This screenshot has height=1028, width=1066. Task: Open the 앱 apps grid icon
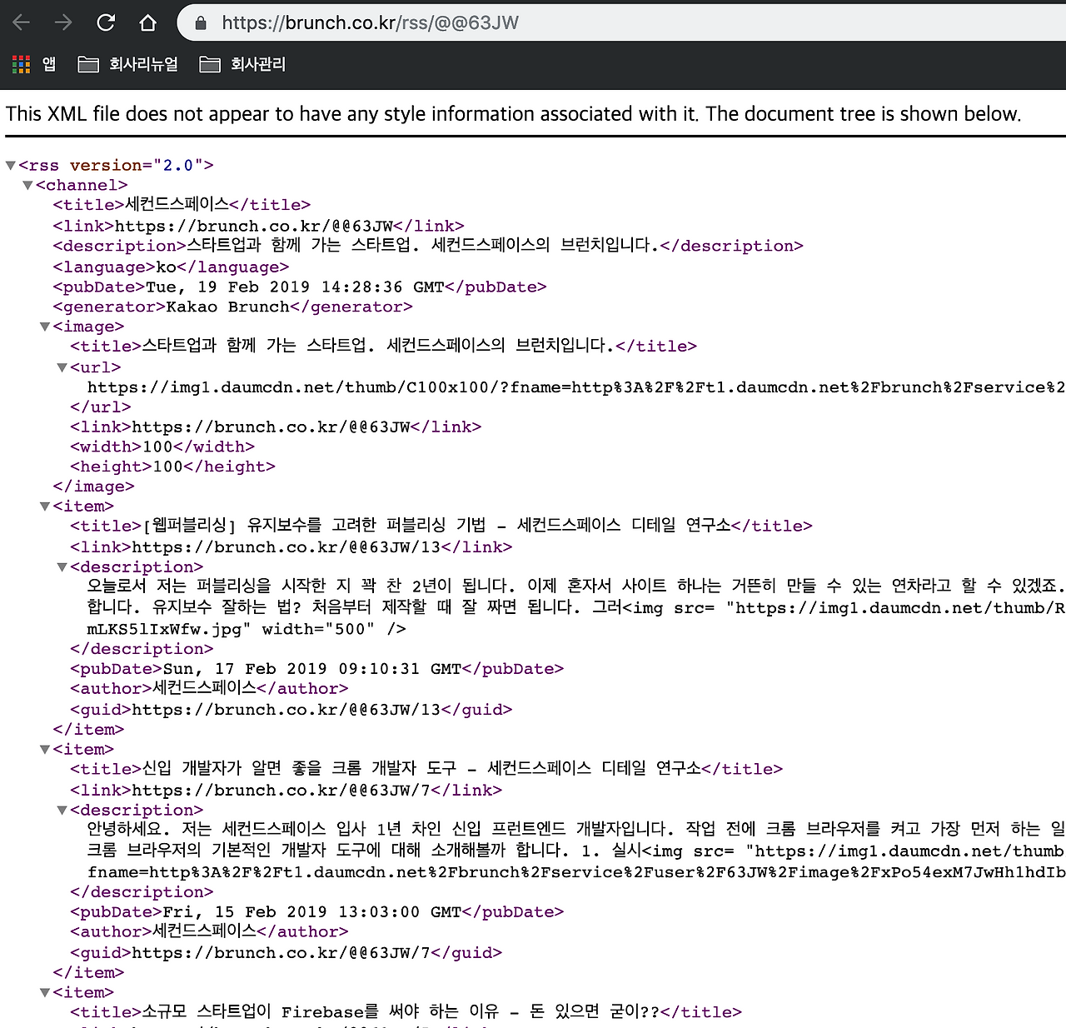pos(20,63)
